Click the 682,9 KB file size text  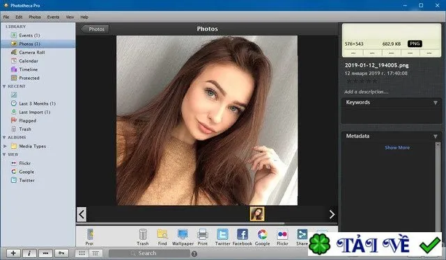click(x=392, y=44)
